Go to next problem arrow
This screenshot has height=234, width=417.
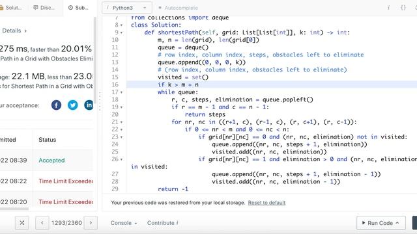point(91,223)
